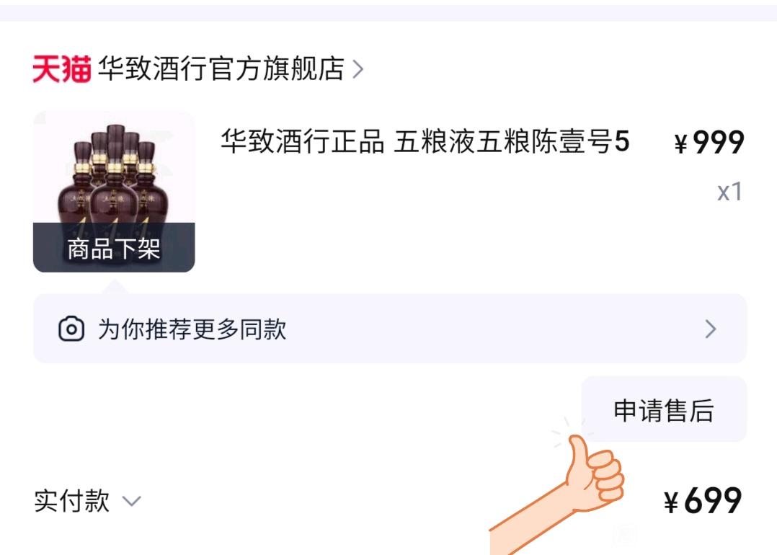Click the red Tmall (天猫) logo
Viewport: 777px width, 555px height.
62,69
